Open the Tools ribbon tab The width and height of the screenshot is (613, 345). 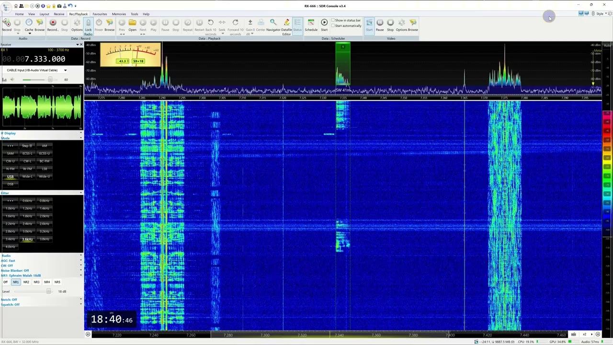(135, 14)
